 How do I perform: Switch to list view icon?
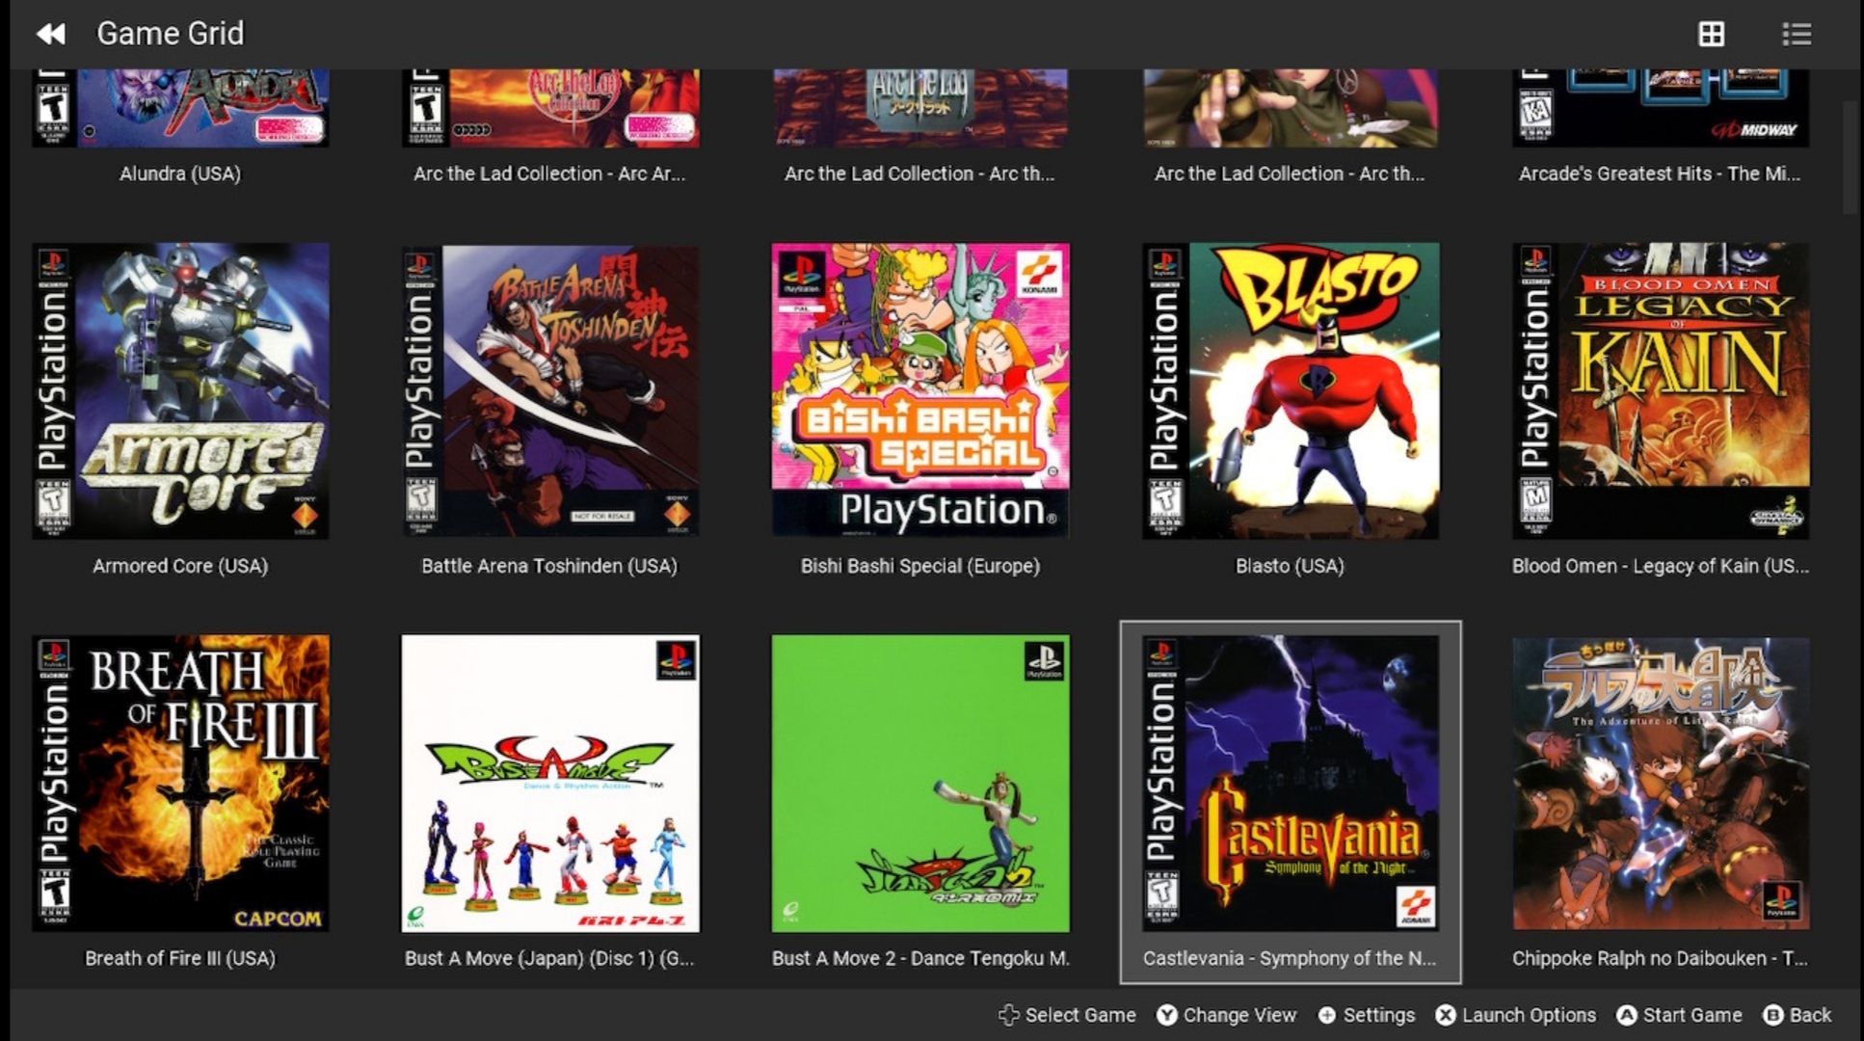coord(1796,34)
